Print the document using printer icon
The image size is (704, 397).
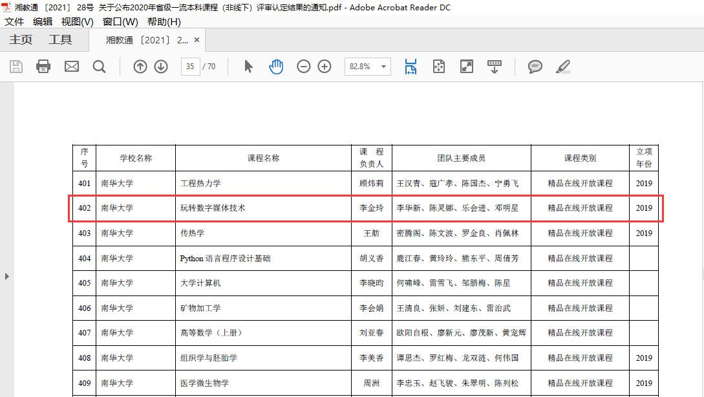coord(43,67)
